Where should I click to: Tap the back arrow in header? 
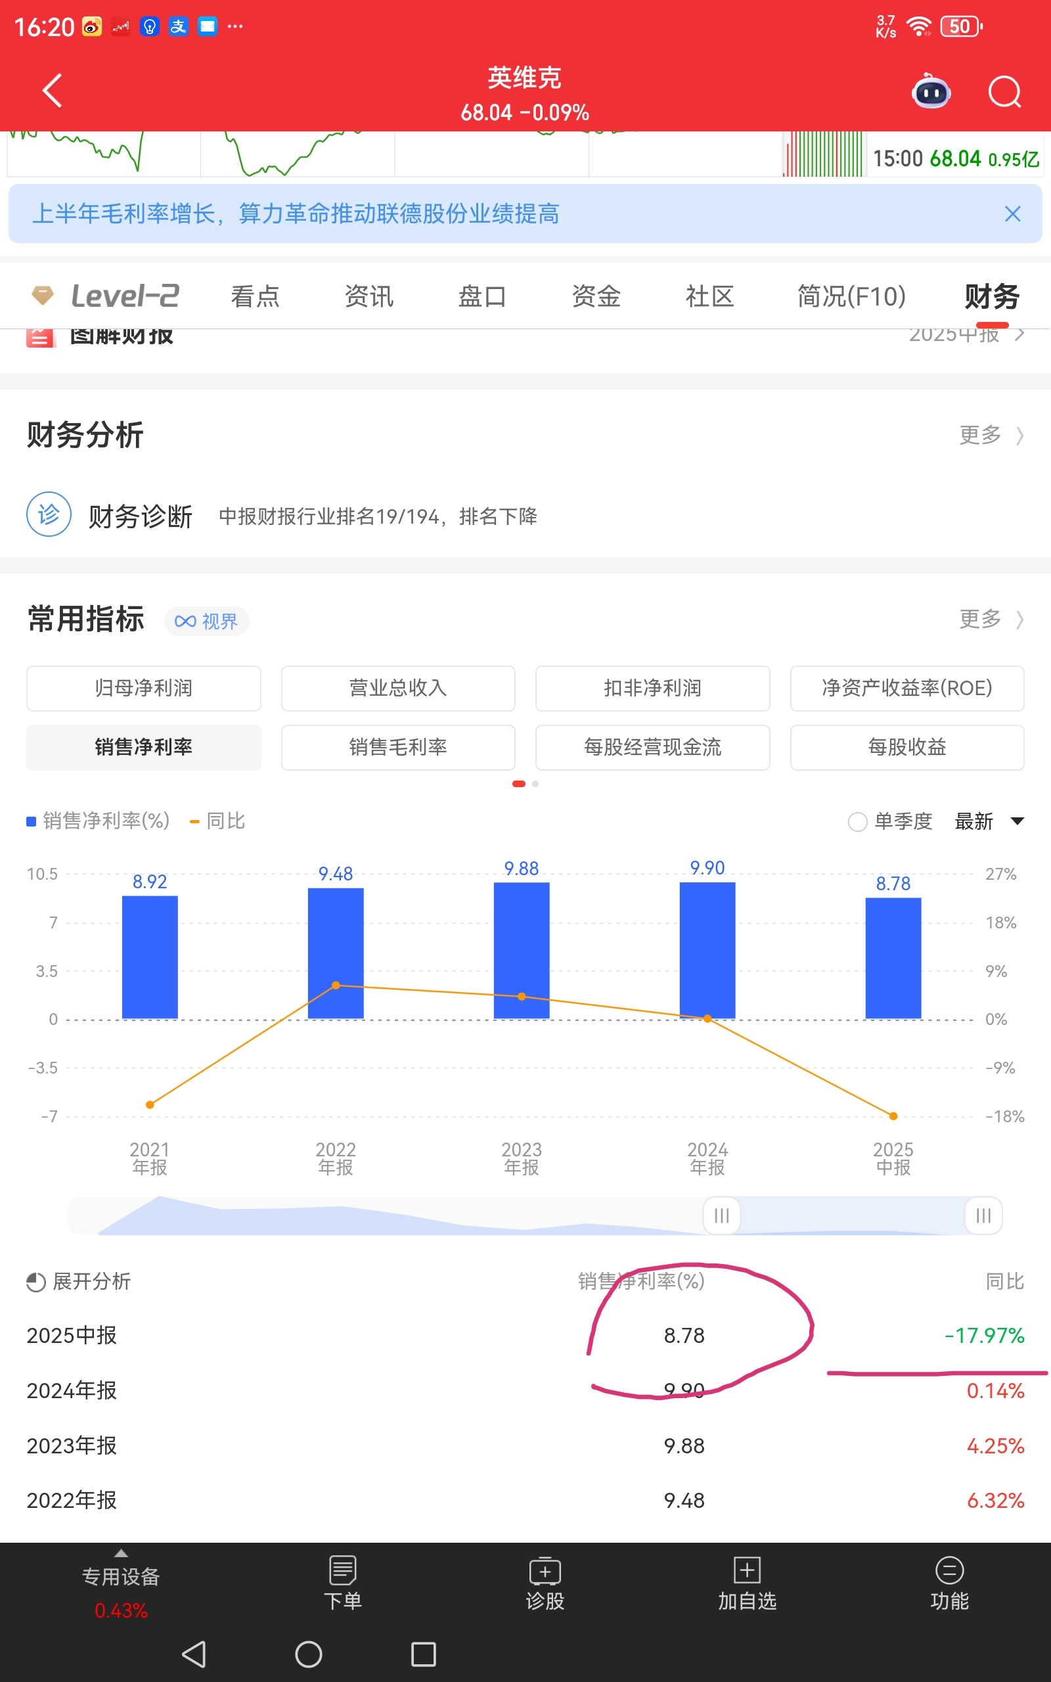(52, 91)
